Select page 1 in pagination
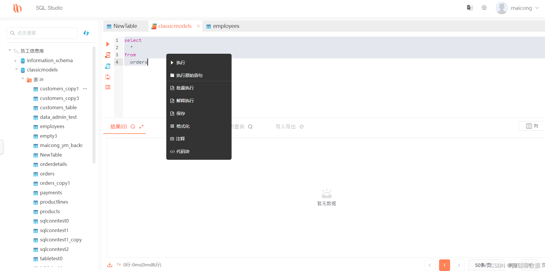 pyautogui.click(x=445, y=265)
